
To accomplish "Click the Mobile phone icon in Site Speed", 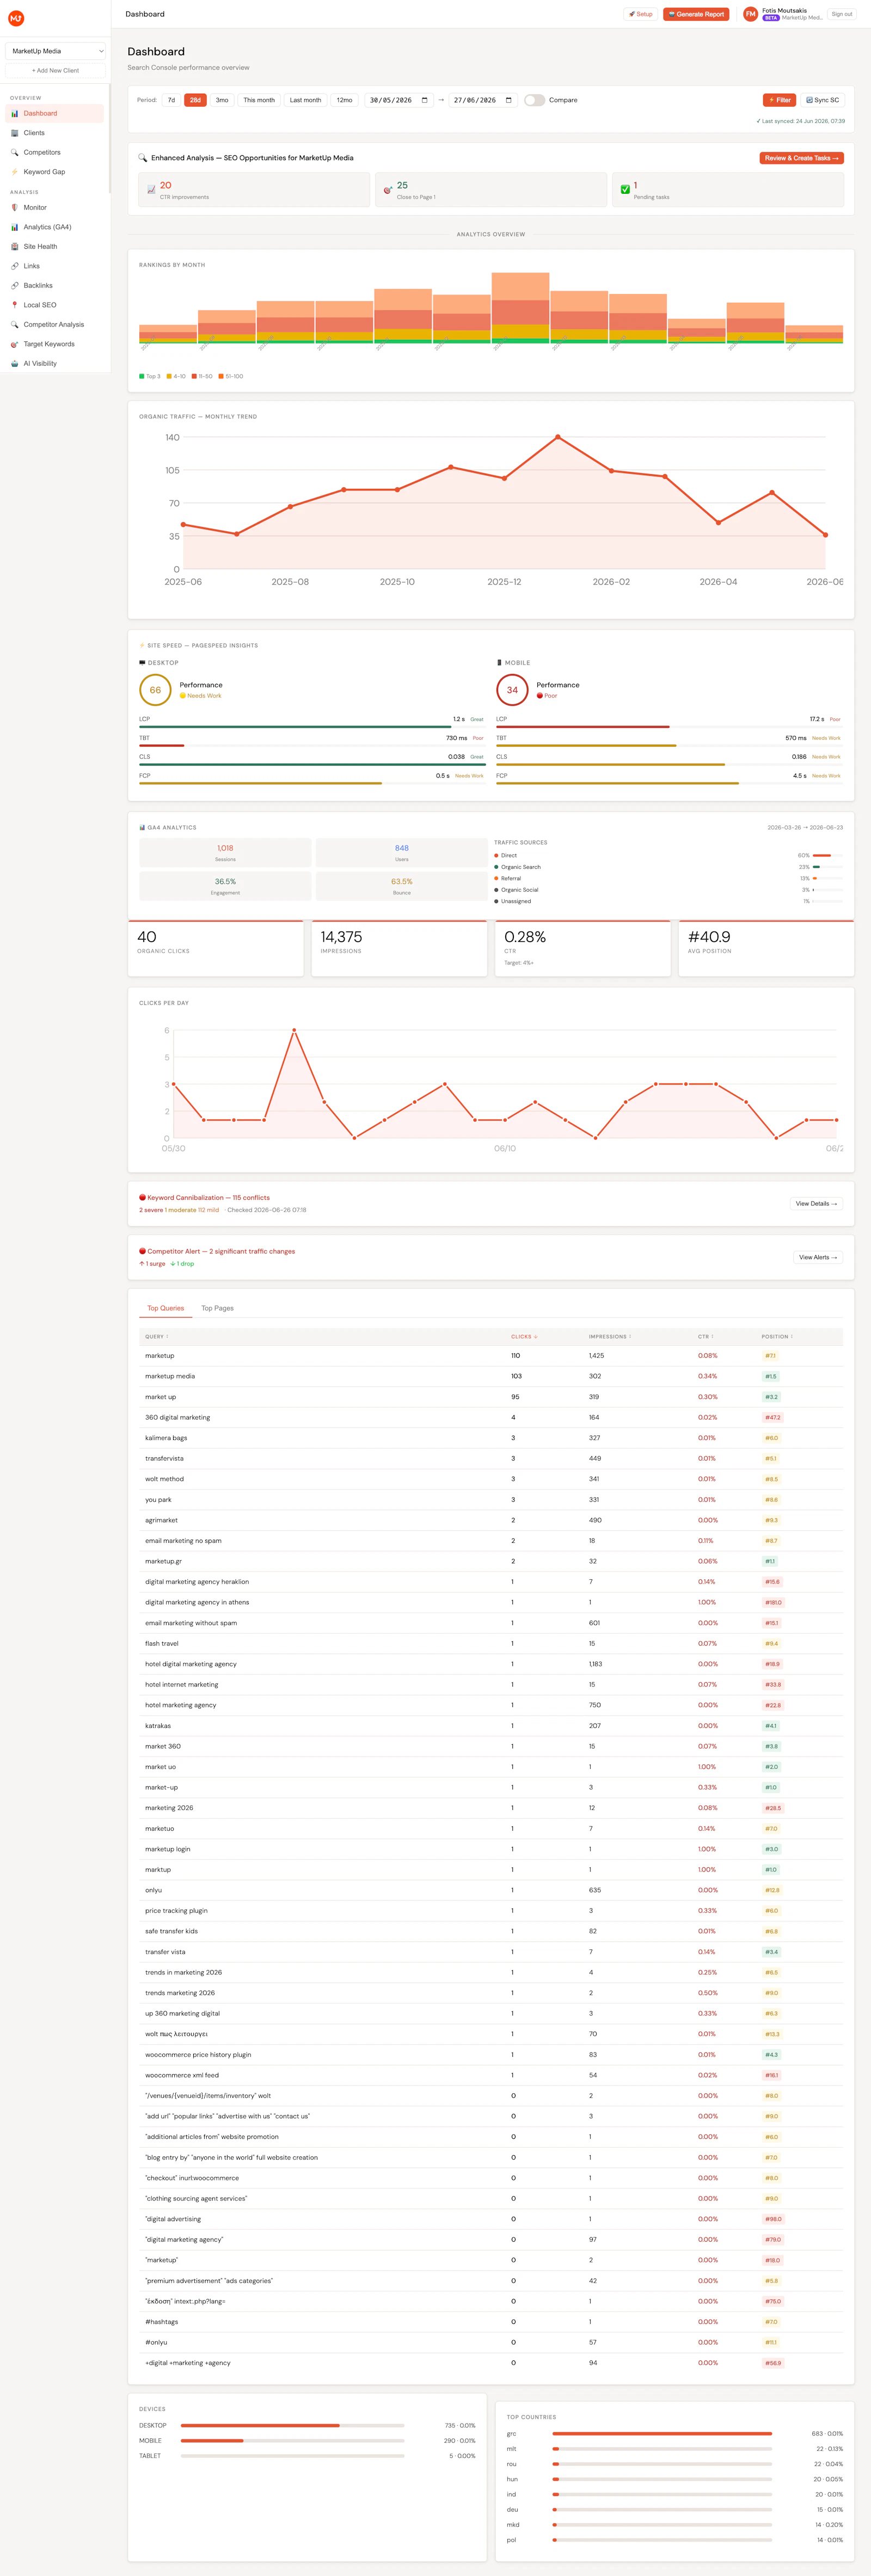I will click(x=499, y=663).
